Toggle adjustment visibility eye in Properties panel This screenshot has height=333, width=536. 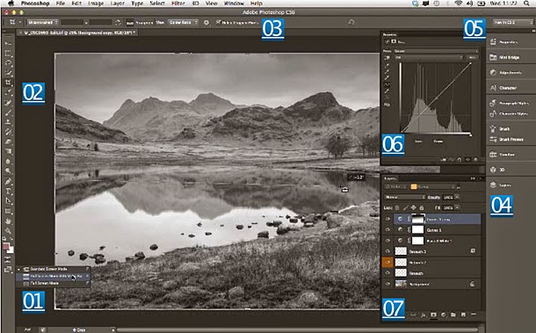click(x=467, y=159)
